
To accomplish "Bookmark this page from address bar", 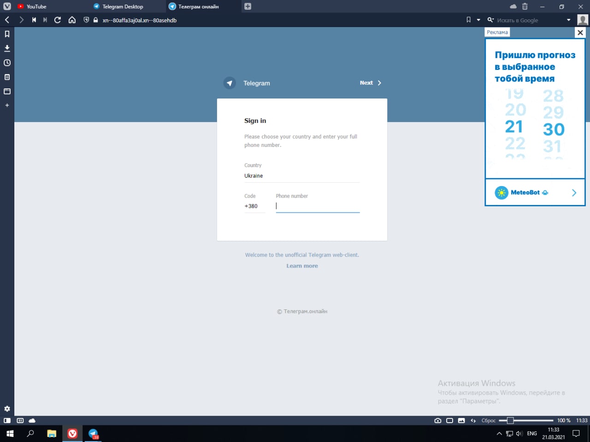I will pos(468,20).
